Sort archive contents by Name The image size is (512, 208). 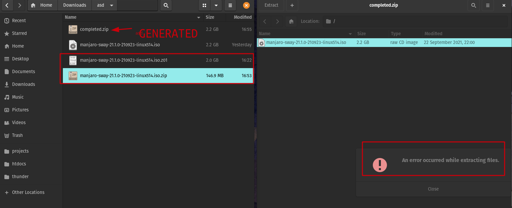tap(306, 34)
